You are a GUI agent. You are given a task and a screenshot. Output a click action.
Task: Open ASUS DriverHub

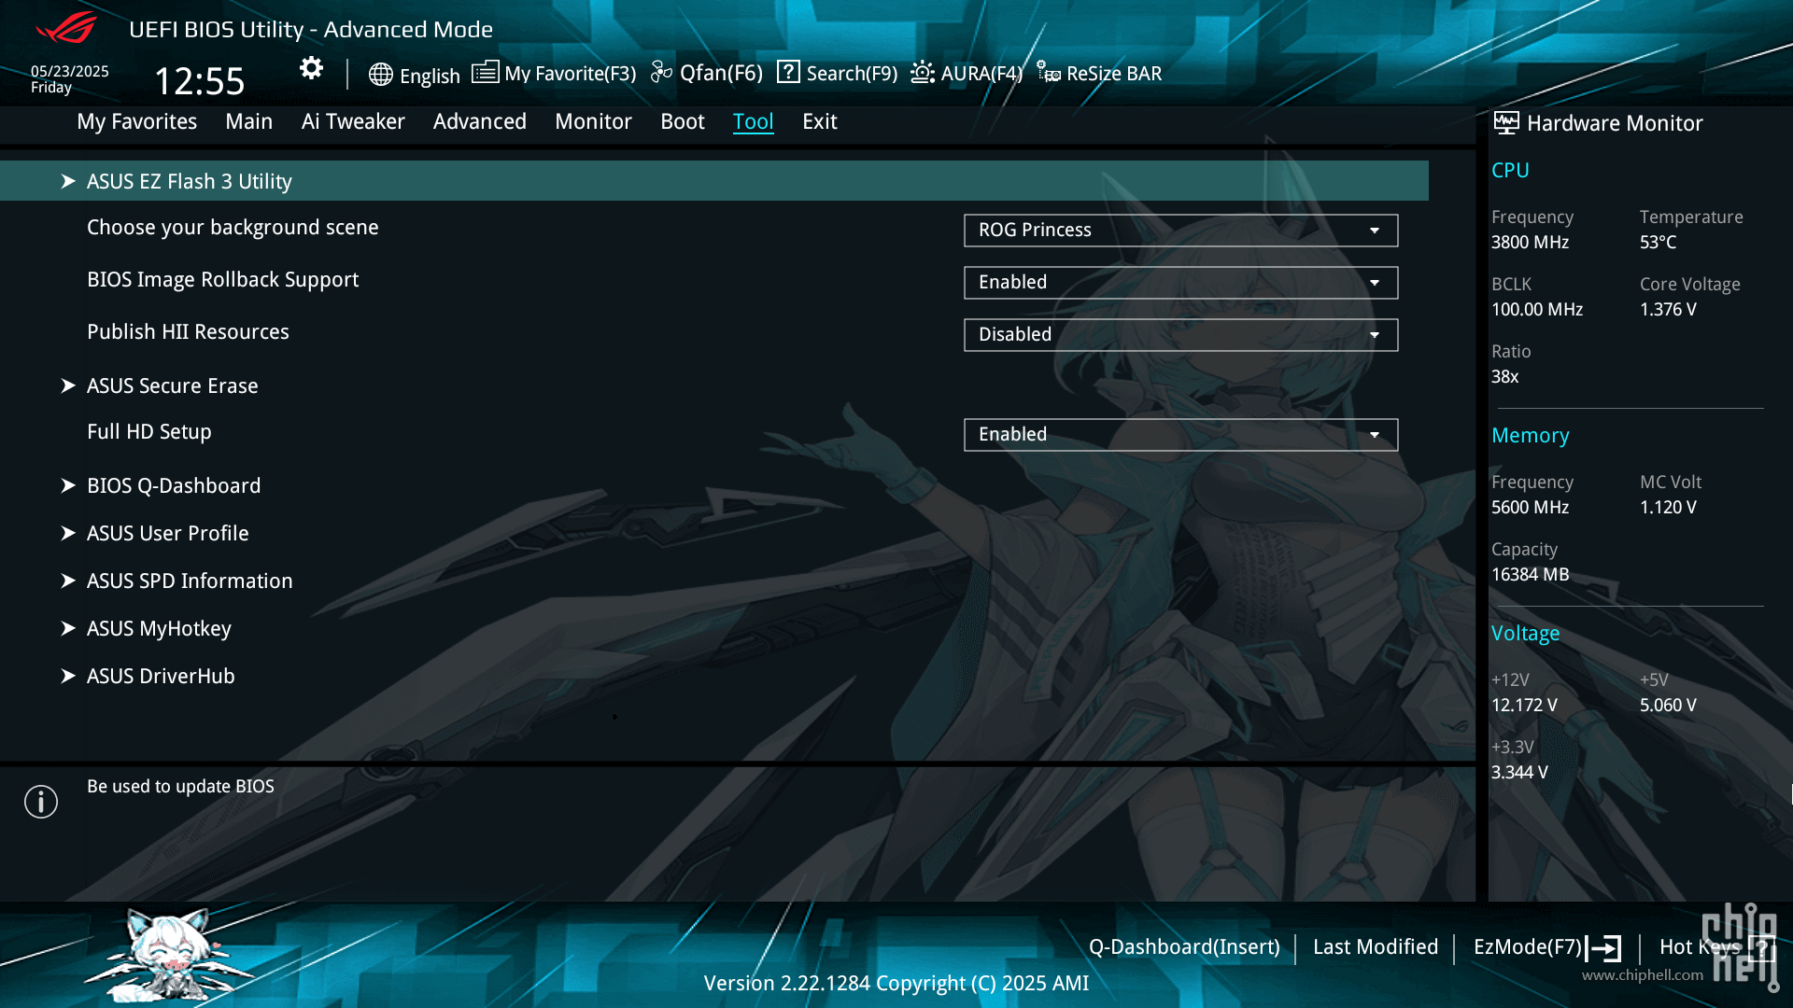(161, 676)
